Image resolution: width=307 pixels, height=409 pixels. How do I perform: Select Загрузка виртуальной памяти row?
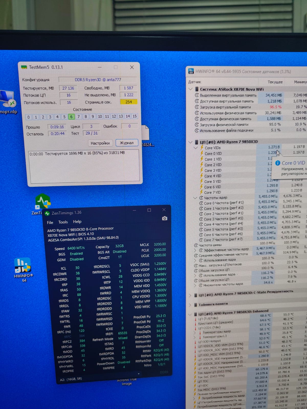point(251,107)
